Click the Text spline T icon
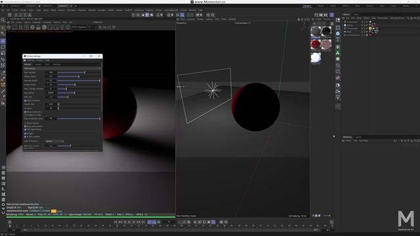The width and height of the screenshot is (420, 236). click(338, 40)
